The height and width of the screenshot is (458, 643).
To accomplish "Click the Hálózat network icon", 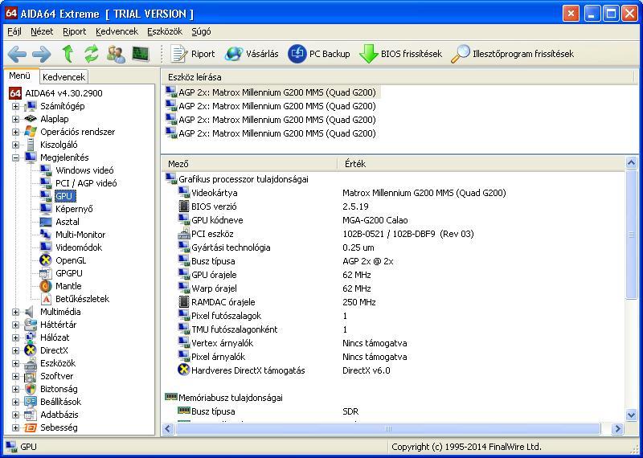I will coord(31,337).
